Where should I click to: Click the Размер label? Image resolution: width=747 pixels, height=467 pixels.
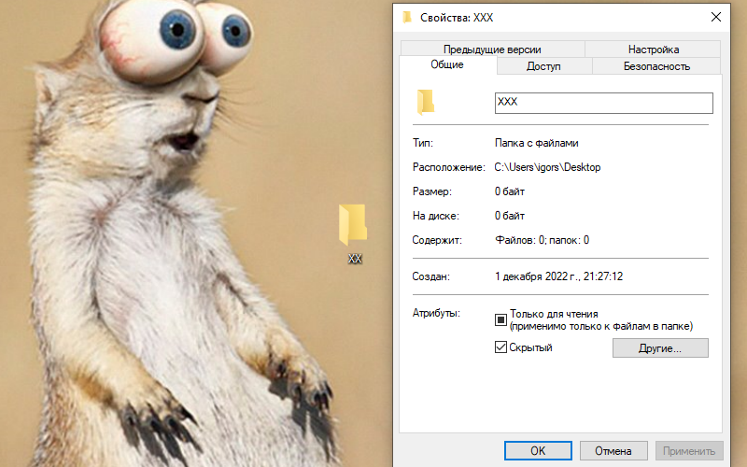(x=431, y=191)
